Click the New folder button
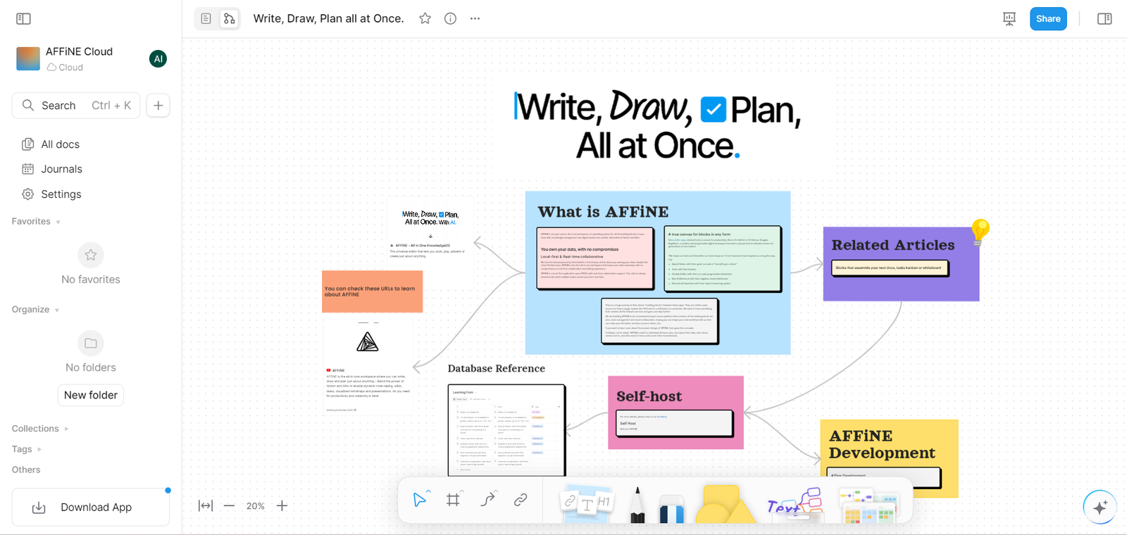Screen dimensions: 1127x535 [91, 396]
